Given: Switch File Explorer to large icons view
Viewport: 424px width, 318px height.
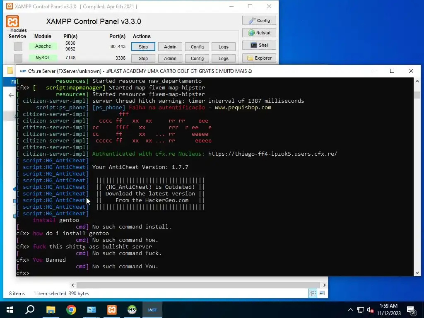Looking at the screenshot, I should 322,294.
